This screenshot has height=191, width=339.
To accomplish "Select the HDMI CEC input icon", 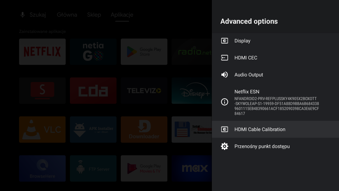I will [225, 58].
